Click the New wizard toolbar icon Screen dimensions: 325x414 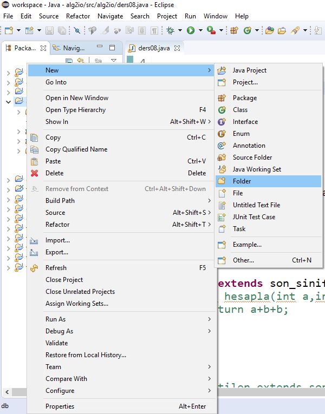point(9,31)
